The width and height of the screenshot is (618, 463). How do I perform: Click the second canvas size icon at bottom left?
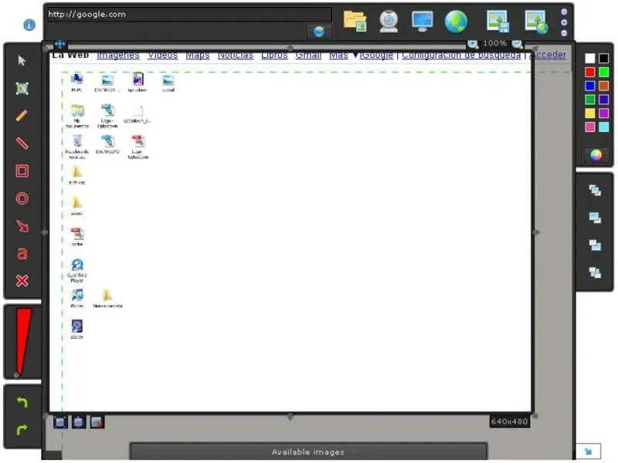coord(79,422)
